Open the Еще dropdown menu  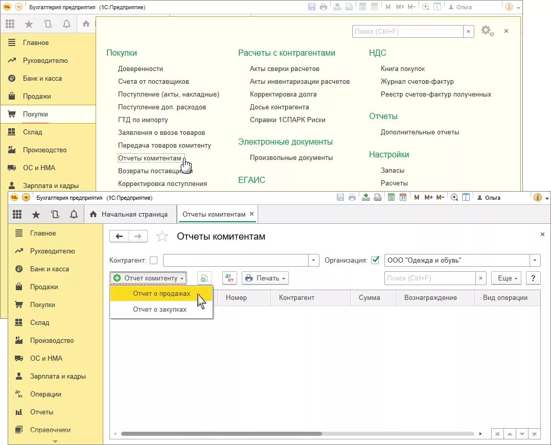507,278
